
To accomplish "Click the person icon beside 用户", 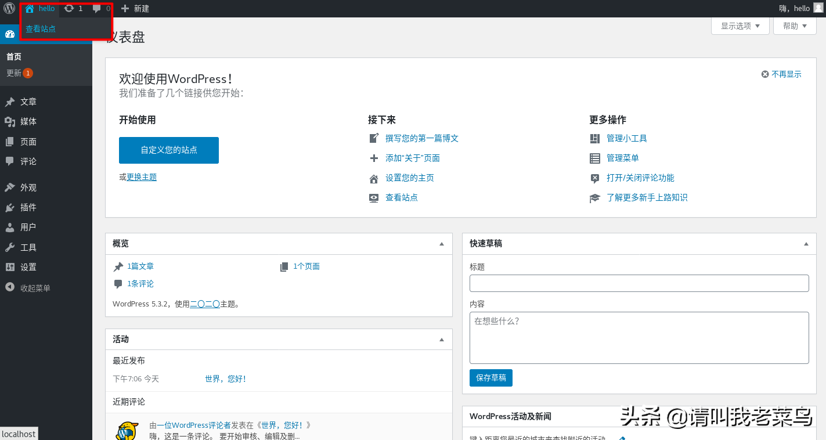I will 10,227.
